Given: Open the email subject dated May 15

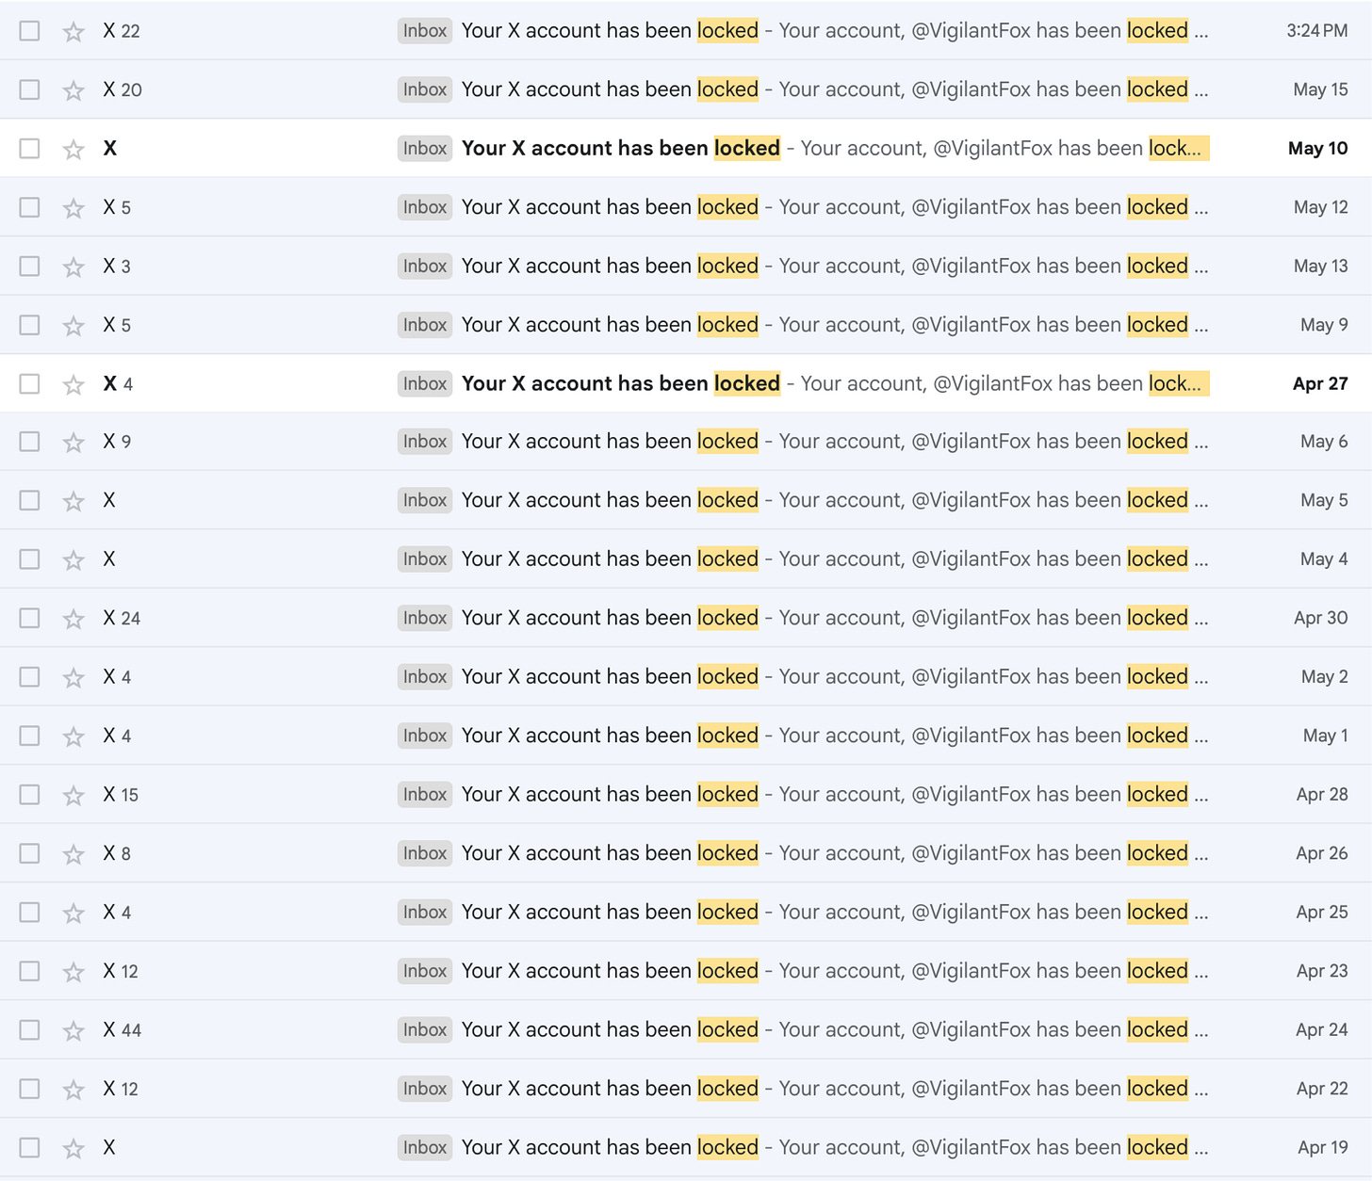Looking at the screenshot, I should [x=610, y=89].
